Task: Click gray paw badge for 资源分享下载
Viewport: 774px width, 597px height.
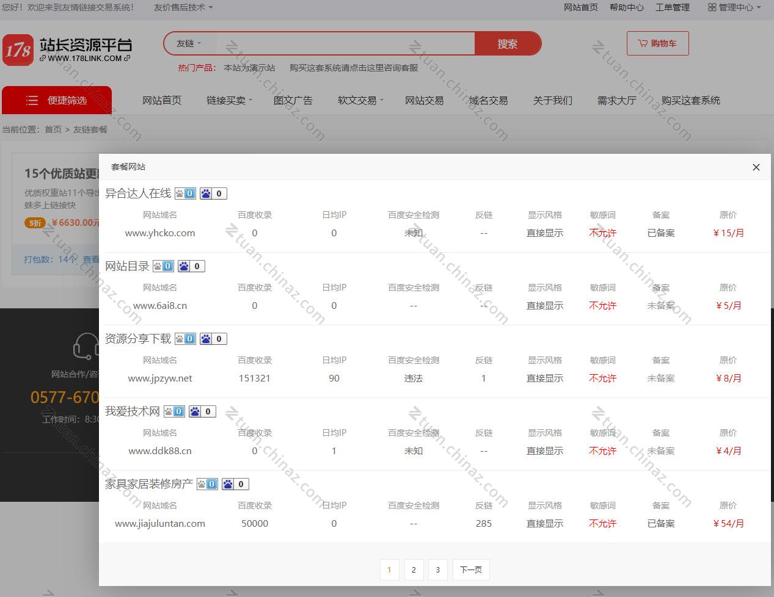Action: pos(185,339)
